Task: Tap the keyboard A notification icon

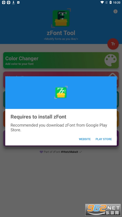Action: 18,2
